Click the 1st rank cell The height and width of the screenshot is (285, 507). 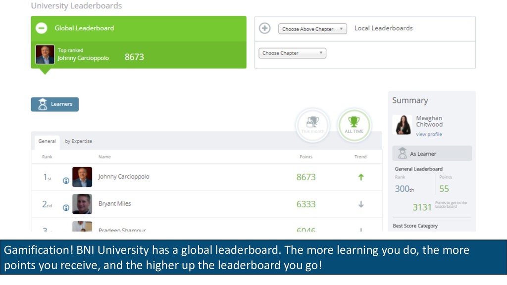click(x=47, y=177)
